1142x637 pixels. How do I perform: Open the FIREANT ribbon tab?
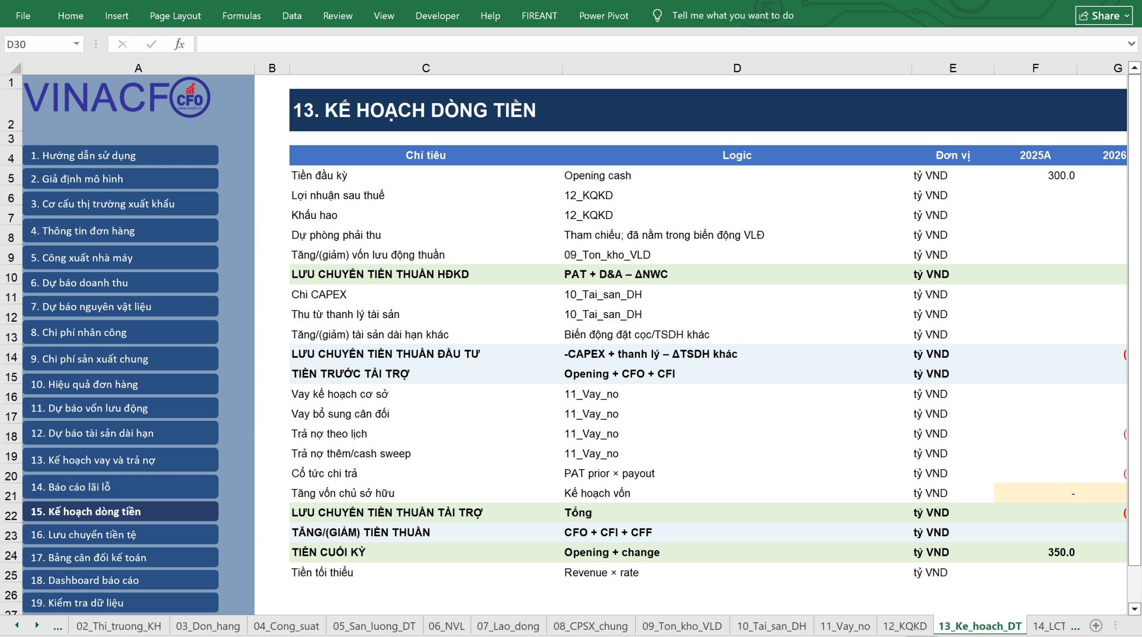pyautogui.click(x=539, y=16)
